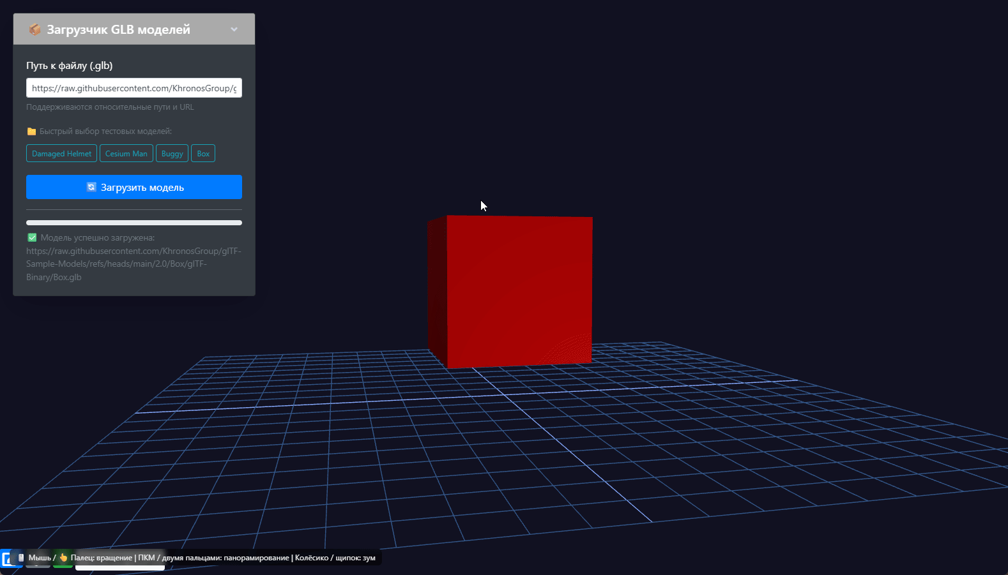The image size is (1008, 575).
Task: Choose the Damaged Helmet test model
Action: [61, 154]
